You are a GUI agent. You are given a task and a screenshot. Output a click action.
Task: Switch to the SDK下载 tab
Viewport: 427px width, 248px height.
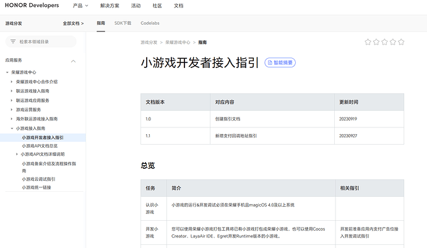[x=123, y=23]
